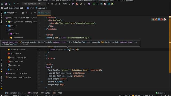Select vue3-composition-api in the breadcrumb bar
The width and height of the screenshot is (171, 96).
(x=13, y=8)
